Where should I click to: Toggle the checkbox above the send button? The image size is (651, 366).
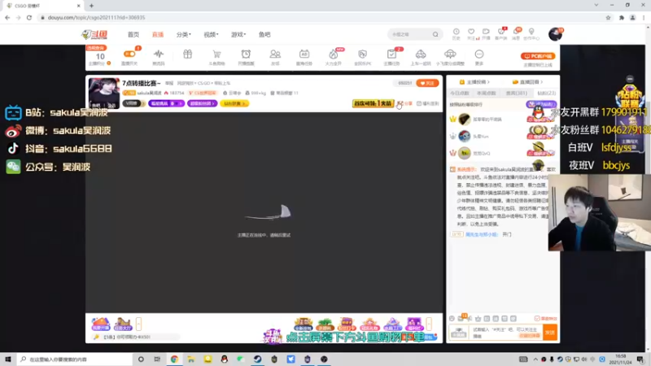click(537, 318)
